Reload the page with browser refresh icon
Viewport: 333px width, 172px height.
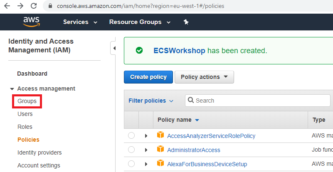click(x=34, y=6)
